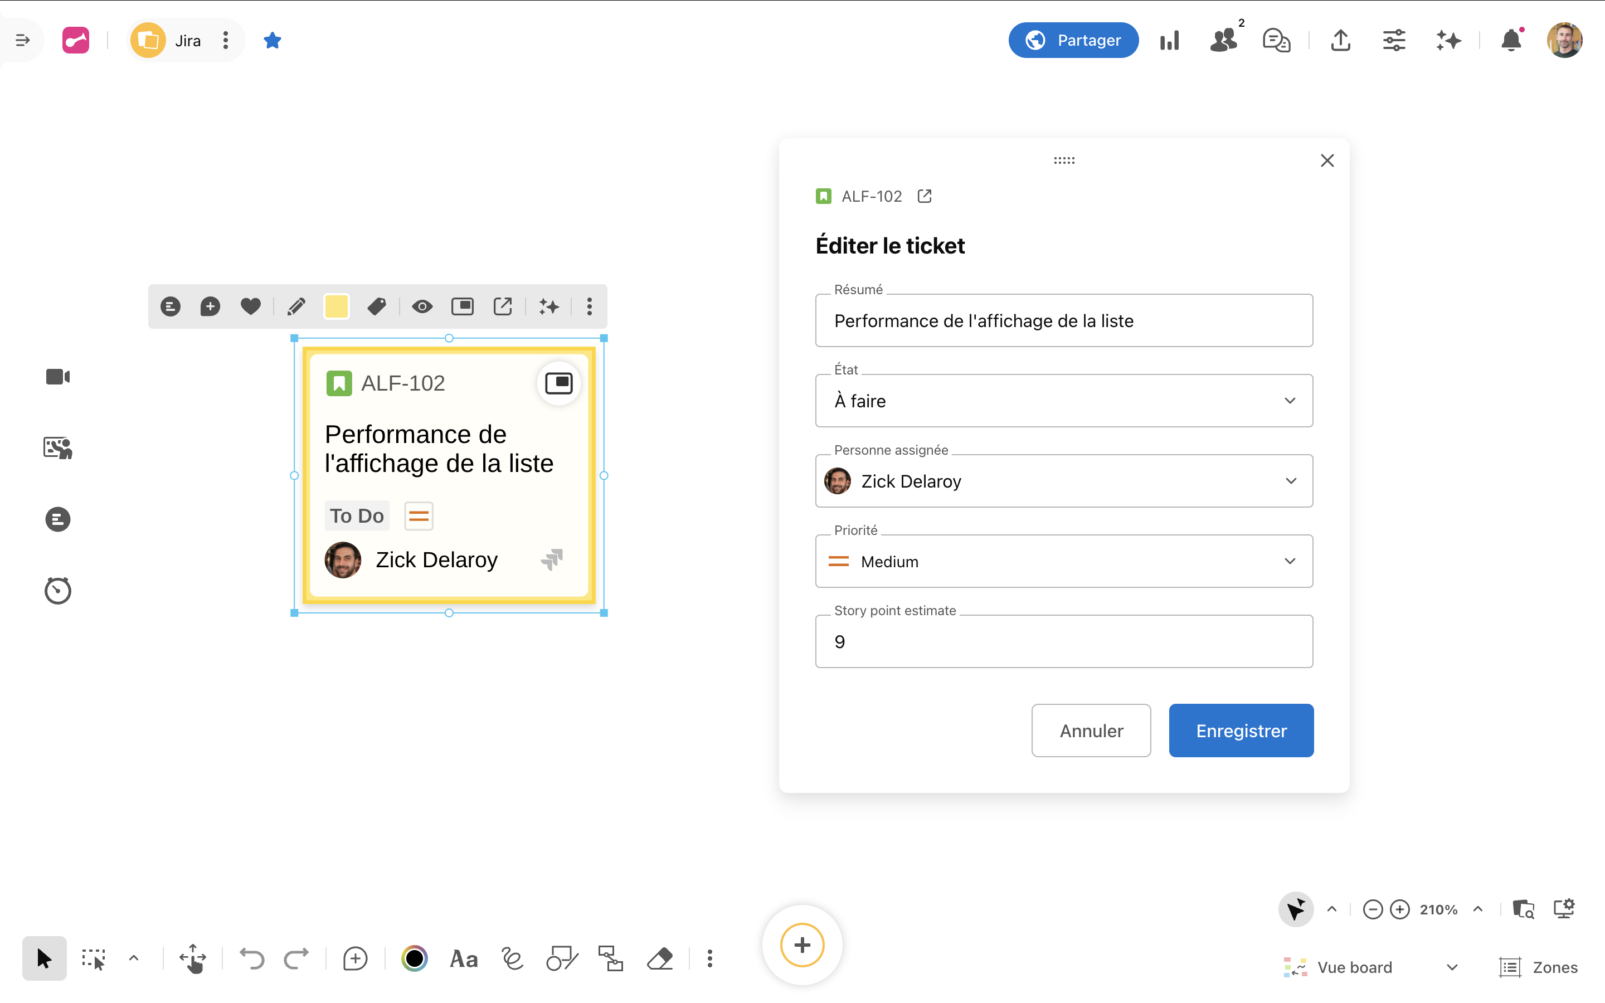
Task: Open the Personne assignée dropdown
Action: pyautogui.click(x=1063, y=481)
